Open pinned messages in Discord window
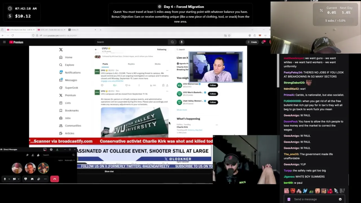This screenshot has width=361, height=203. tap(27, 155)
